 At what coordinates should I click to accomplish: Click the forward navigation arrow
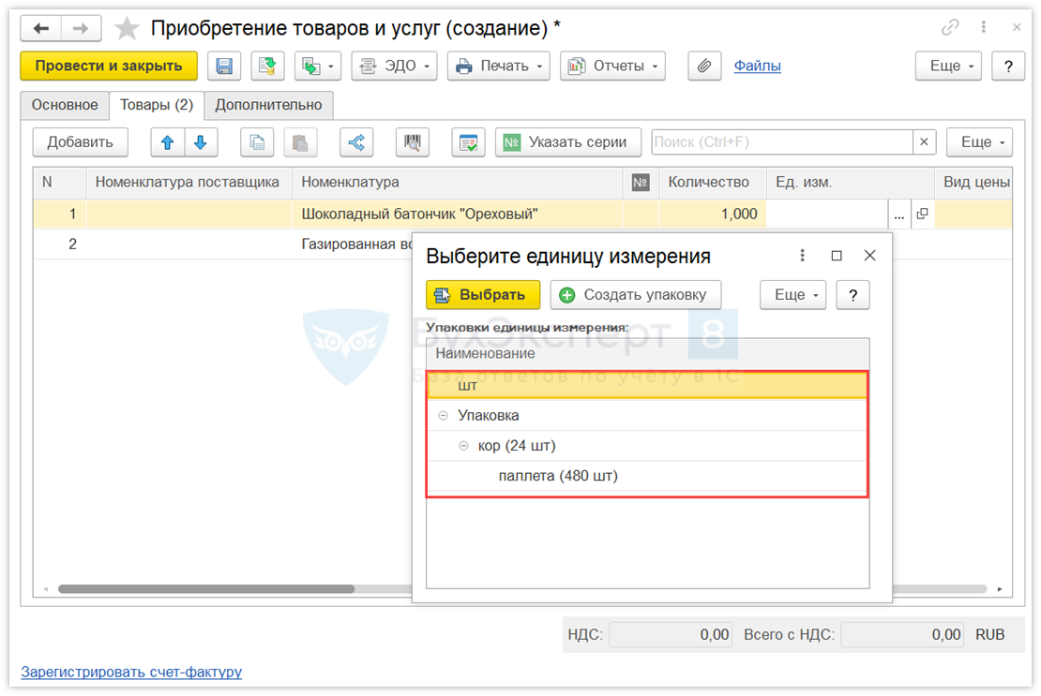(81, 28)
